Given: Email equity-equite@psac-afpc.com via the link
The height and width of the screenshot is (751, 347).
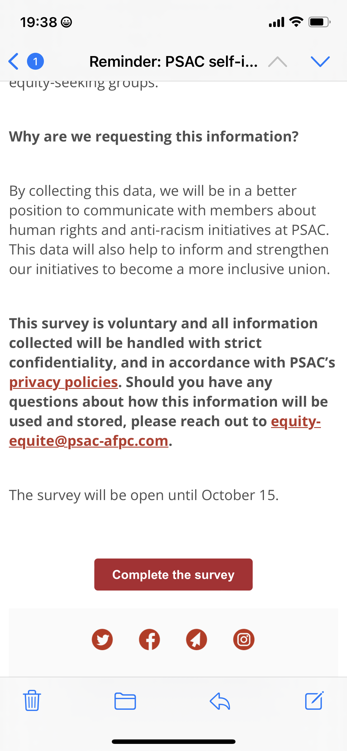Looking at the screenshot, I should (x=165, y=431).
